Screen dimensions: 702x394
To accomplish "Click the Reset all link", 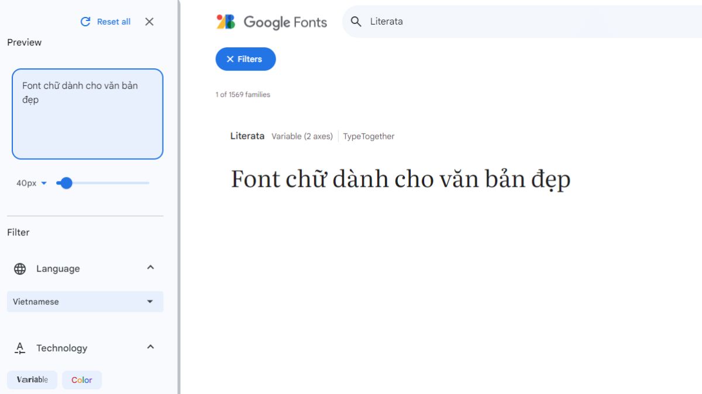I will (112, 21).
